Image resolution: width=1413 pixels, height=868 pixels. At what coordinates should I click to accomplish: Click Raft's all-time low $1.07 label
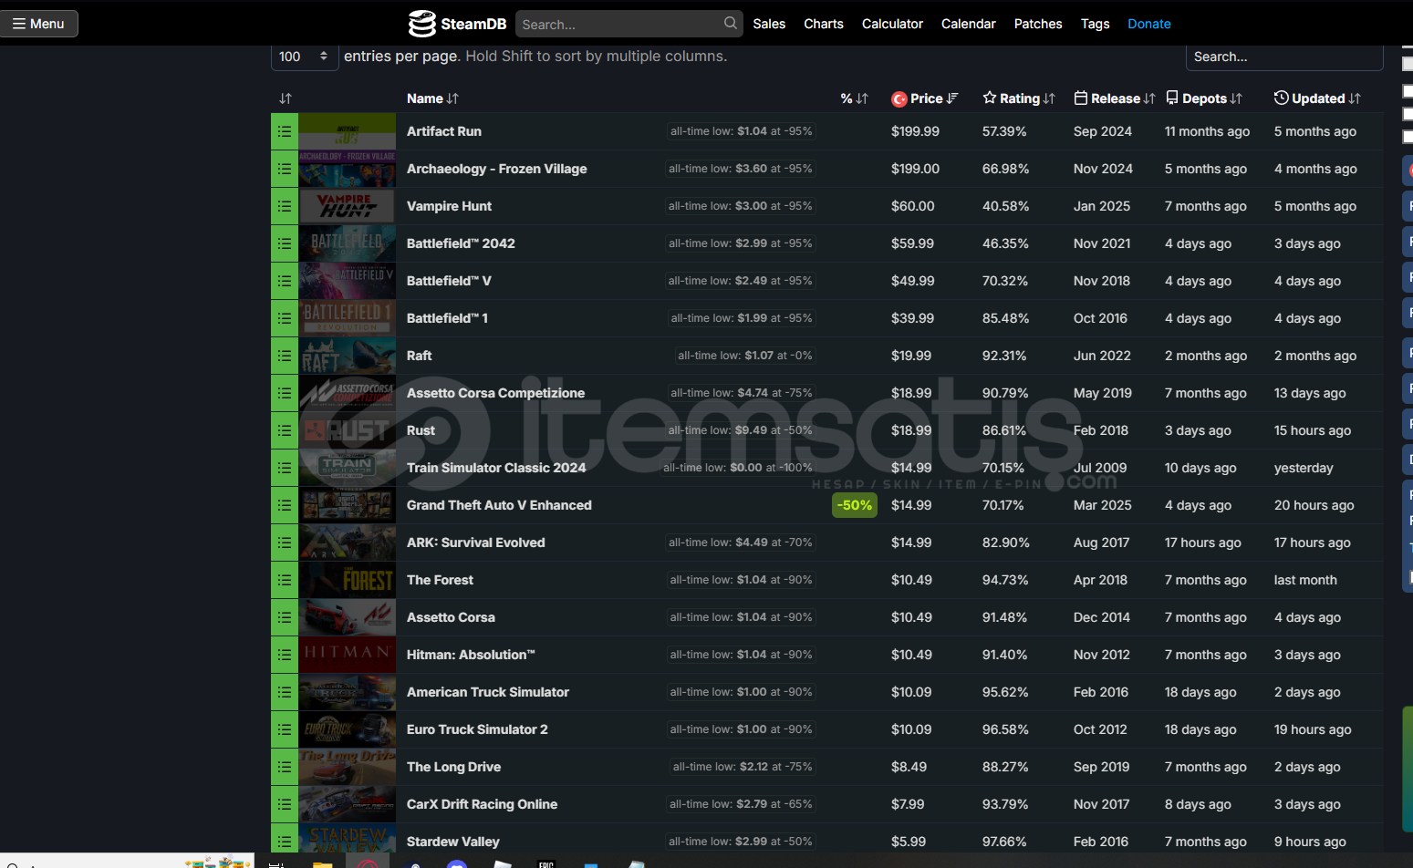pyautogui.click(x=745, y=356)
